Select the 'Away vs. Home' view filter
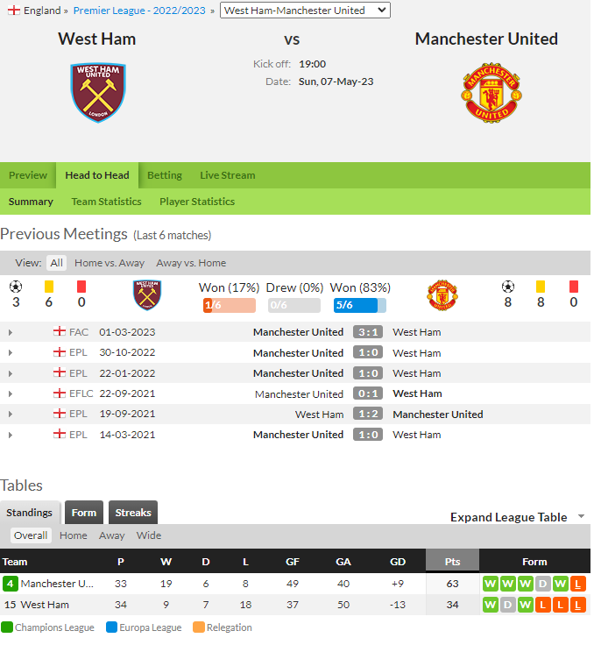 tap(191, 263)
